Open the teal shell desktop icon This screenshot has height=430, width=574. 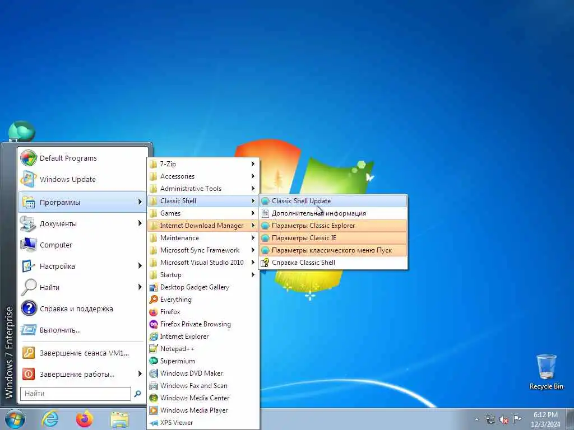click(22, 132)
